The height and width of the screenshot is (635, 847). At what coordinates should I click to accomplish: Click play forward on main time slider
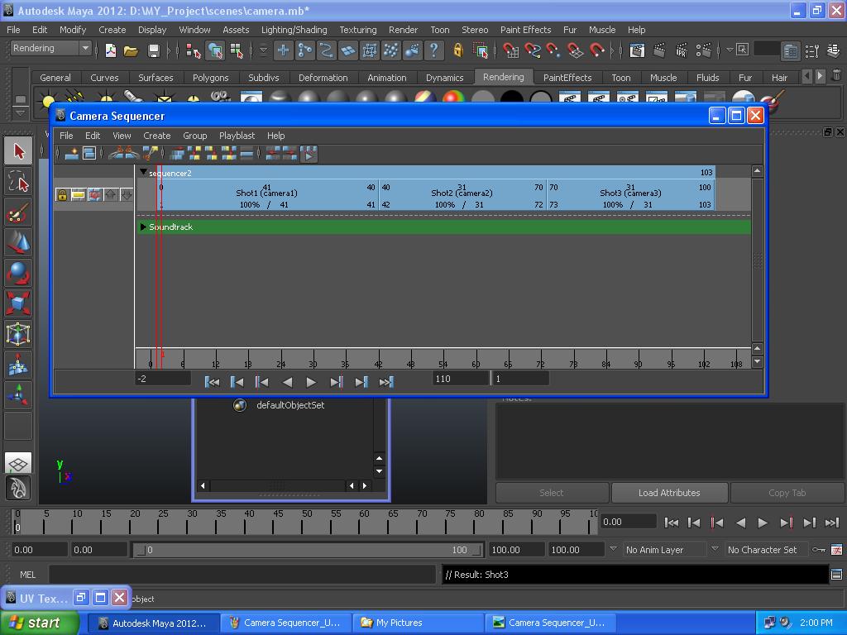[x=763, y=523]
